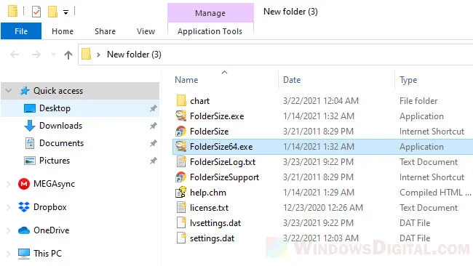
Task: Click the FolderSize.exe application icon
Action: pyautogui.click(x=181, y=116)
